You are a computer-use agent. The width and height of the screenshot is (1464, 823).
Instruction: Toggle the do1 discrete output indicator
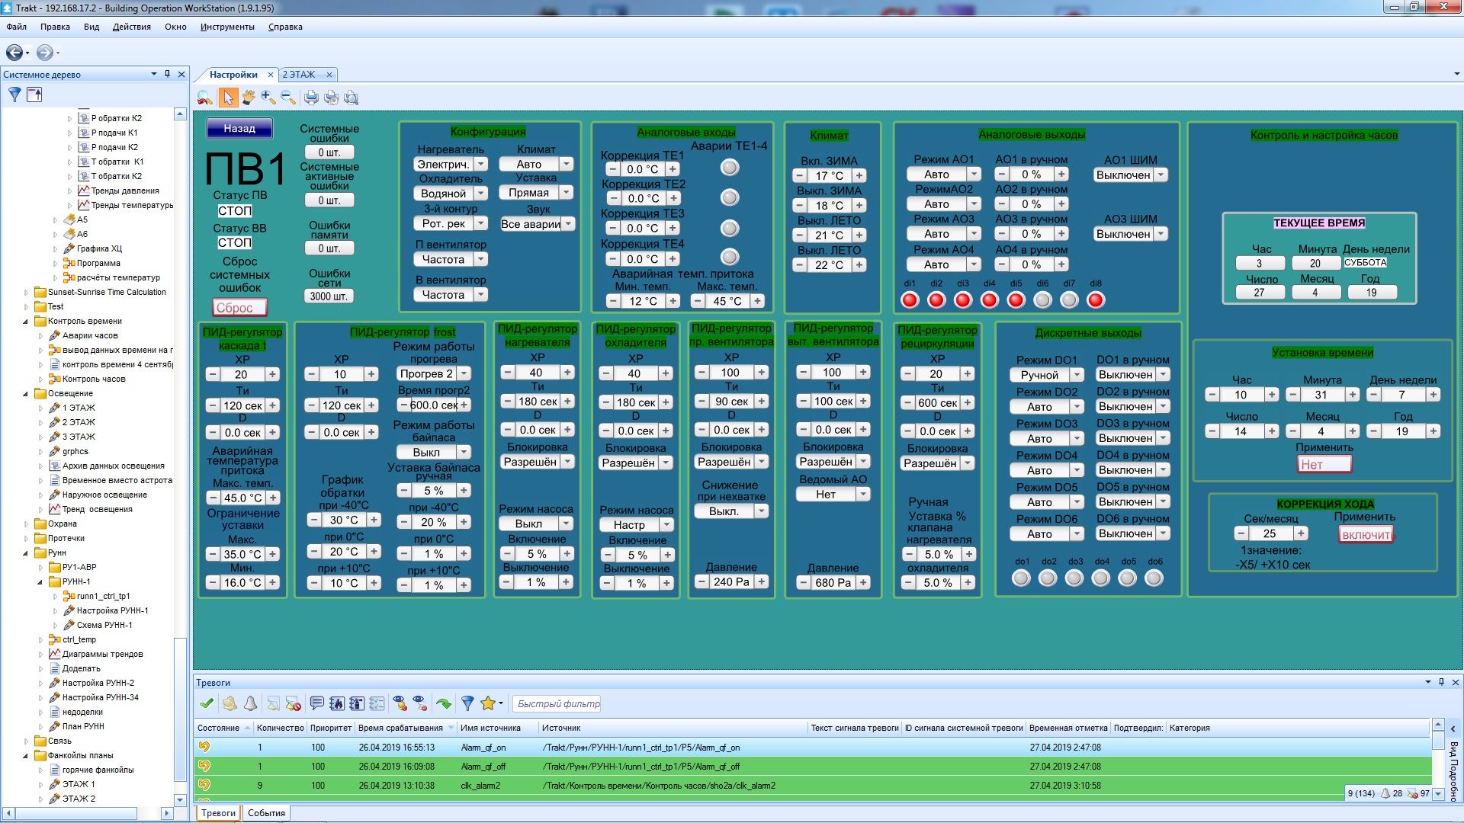pos(1021,578)
